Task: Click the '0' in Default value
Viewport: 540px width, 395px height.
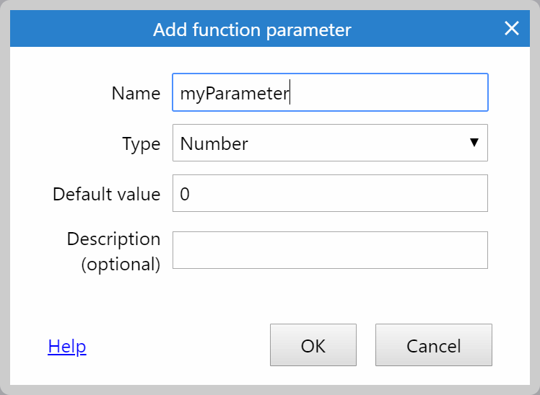Action: [x=185, y=194]
